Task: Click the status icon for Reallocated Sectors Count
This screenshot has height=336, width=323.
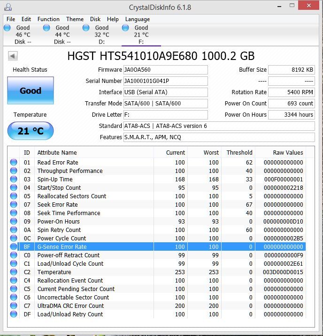Action: point(14,196)
